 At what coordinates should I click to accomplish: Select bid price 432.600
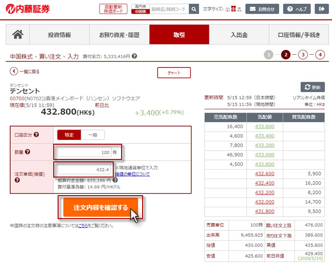265,174
